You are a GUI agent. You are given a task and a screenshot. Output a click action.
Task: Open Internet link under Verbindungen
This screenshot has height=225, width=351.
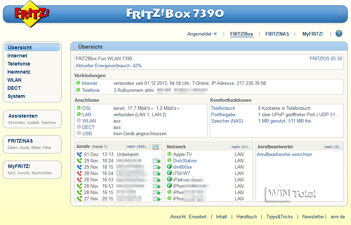[x=89, y=83]
